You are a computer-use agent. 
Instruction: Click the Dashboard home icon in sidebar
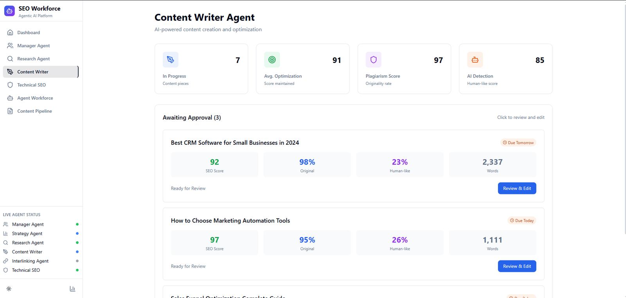(x=10, y=32)
